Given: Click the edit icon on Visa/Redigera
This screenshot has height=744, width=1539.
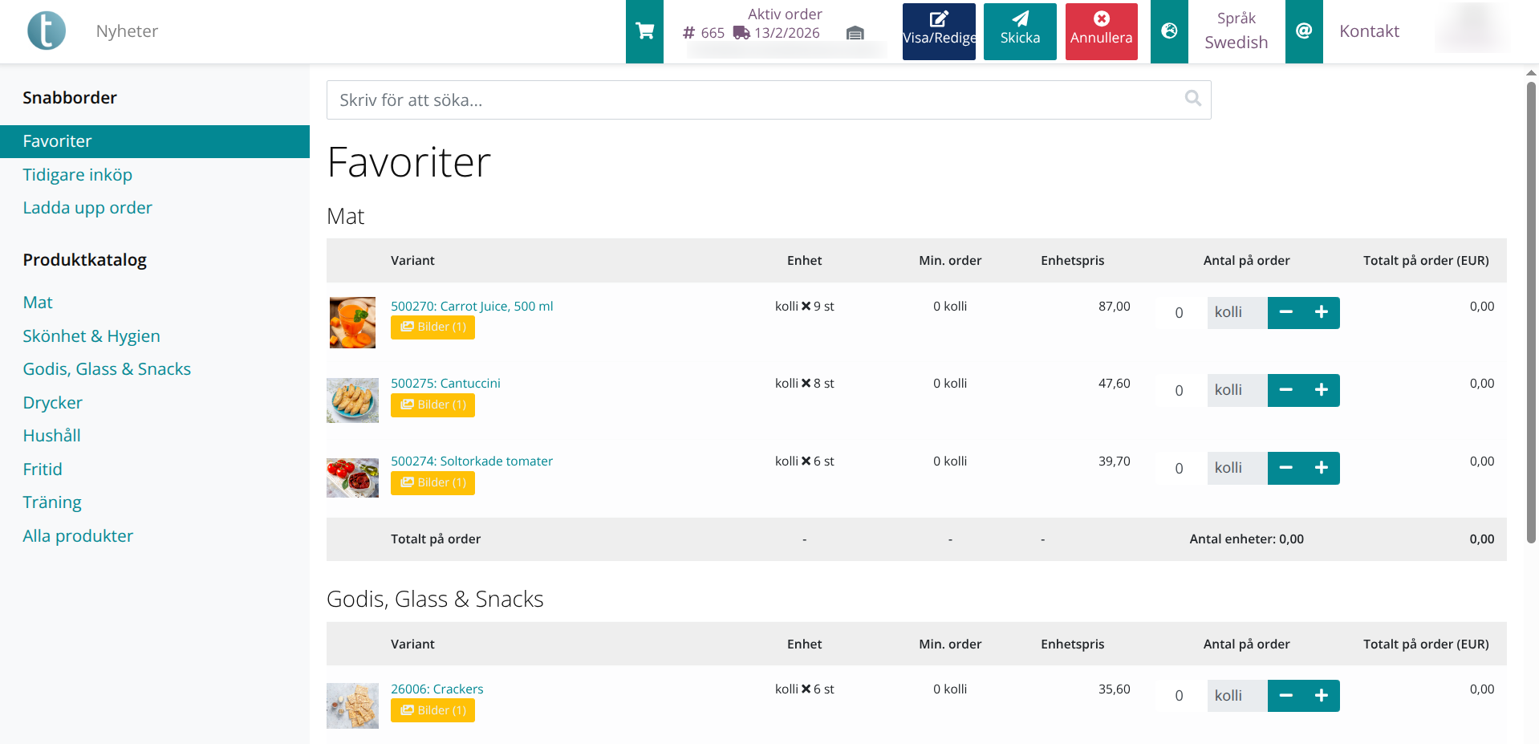Looking at the screenshot, I should pyautogui.click(x=938, y=19).
